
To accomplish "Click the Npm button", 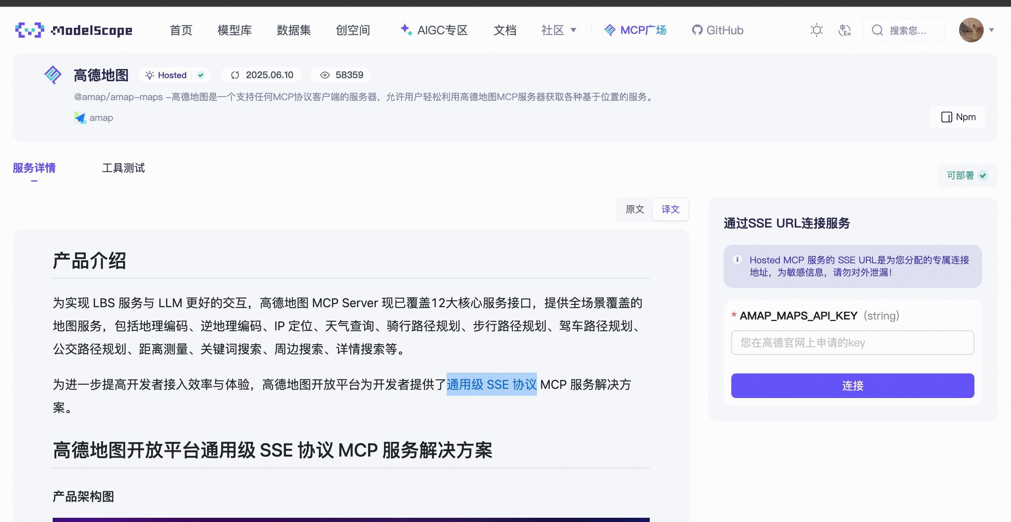I will (958, 117).
